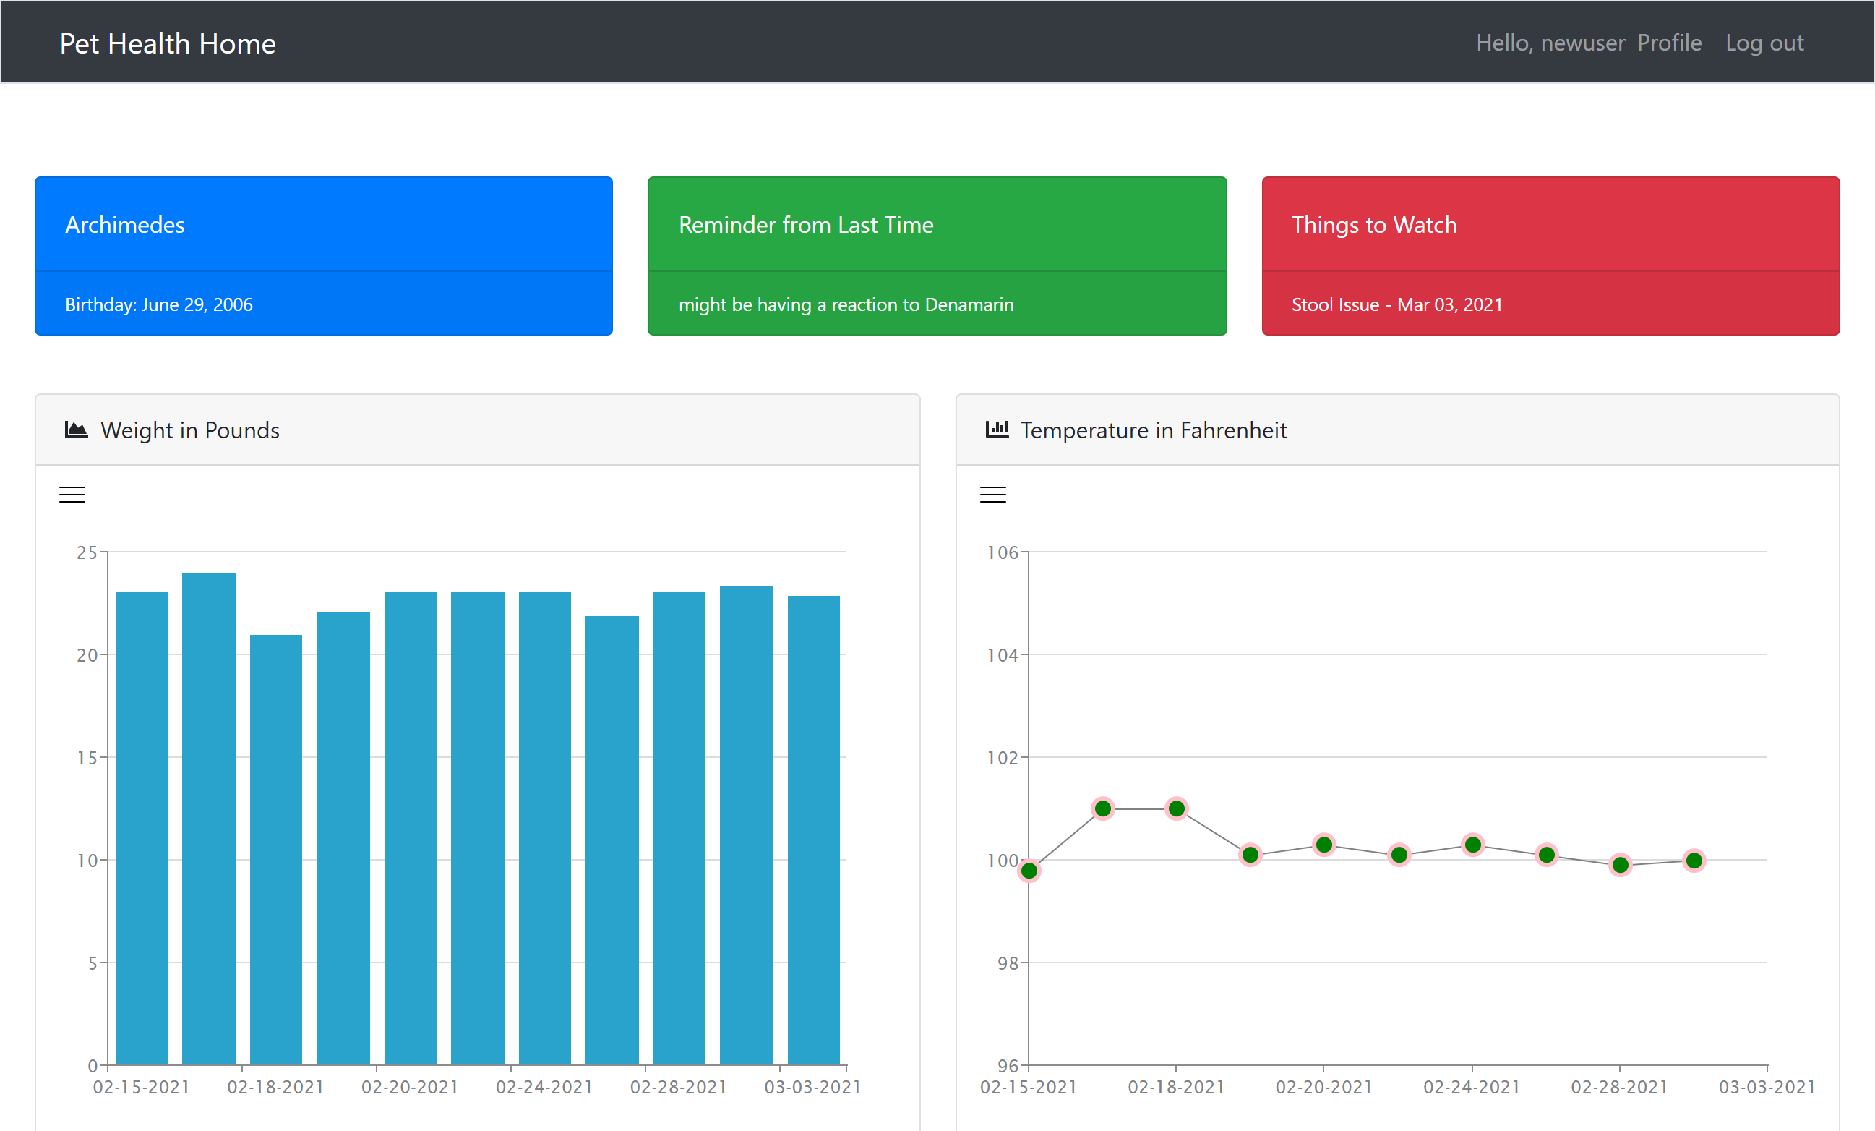
Task: Click the temperature data point above 02-24-2021
Action: tap(1472, 845)
